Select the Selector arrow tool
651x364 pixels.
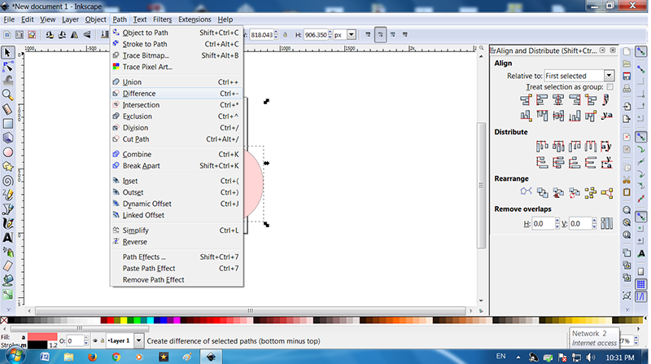coord(7,53)
